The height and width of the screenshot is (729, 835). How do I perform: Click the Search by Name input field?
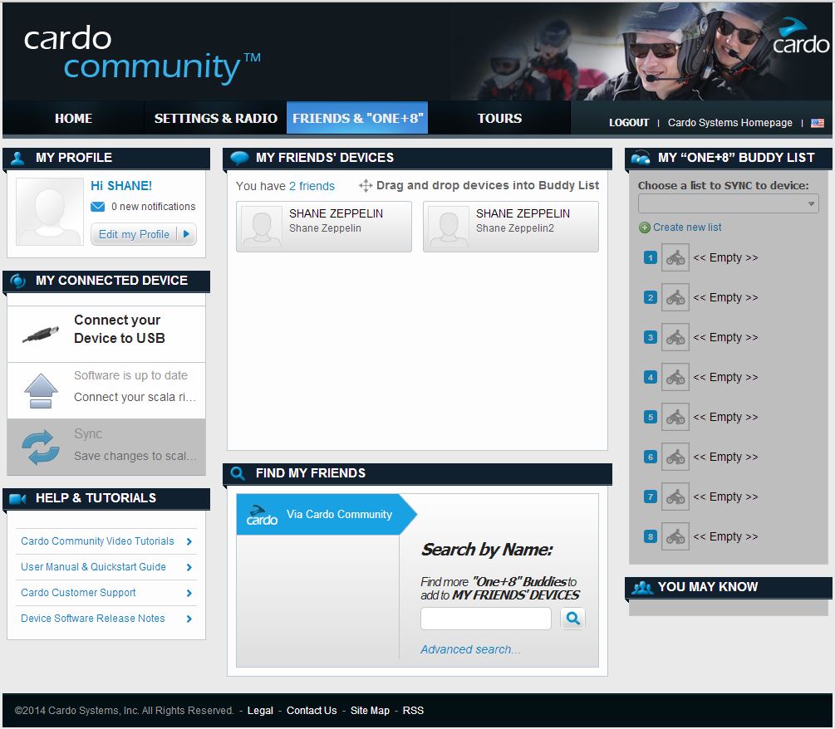click(x=486, y=619)
